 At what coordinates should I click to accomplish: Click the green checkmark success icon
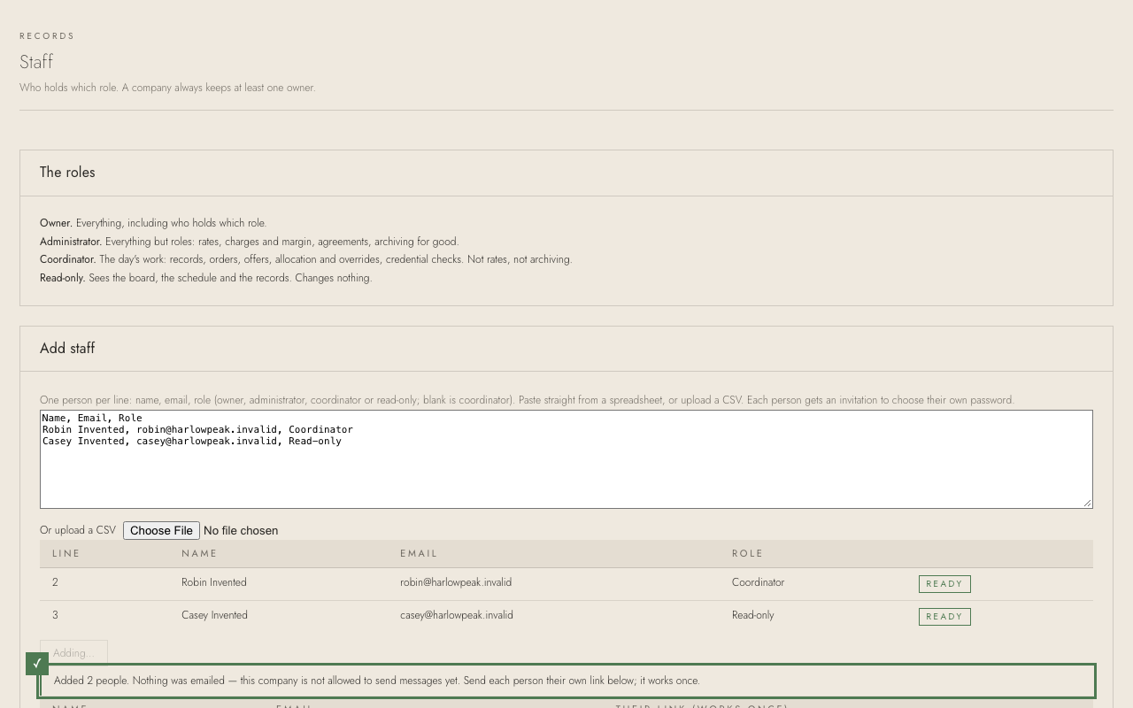click(37, 663)
